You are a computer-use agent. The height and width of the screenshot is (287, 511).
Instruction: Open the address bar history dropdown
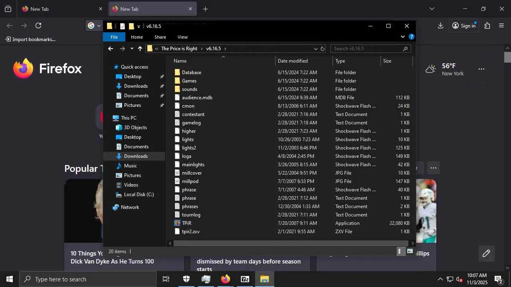[x=315, y=49]
